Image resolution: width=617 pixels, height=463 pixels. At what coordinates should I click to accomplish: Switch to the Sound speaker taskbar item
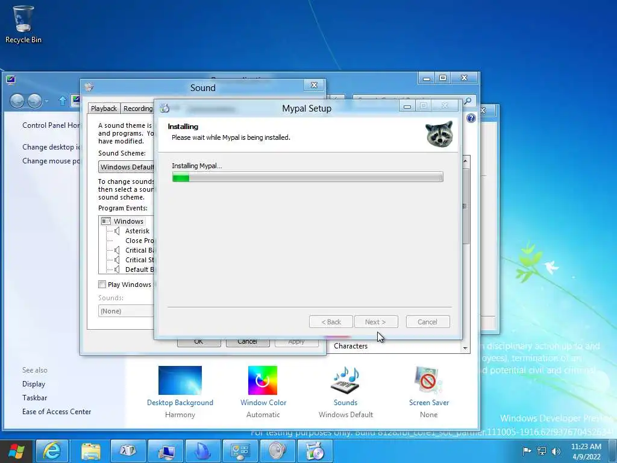click(x=277, y=451)
